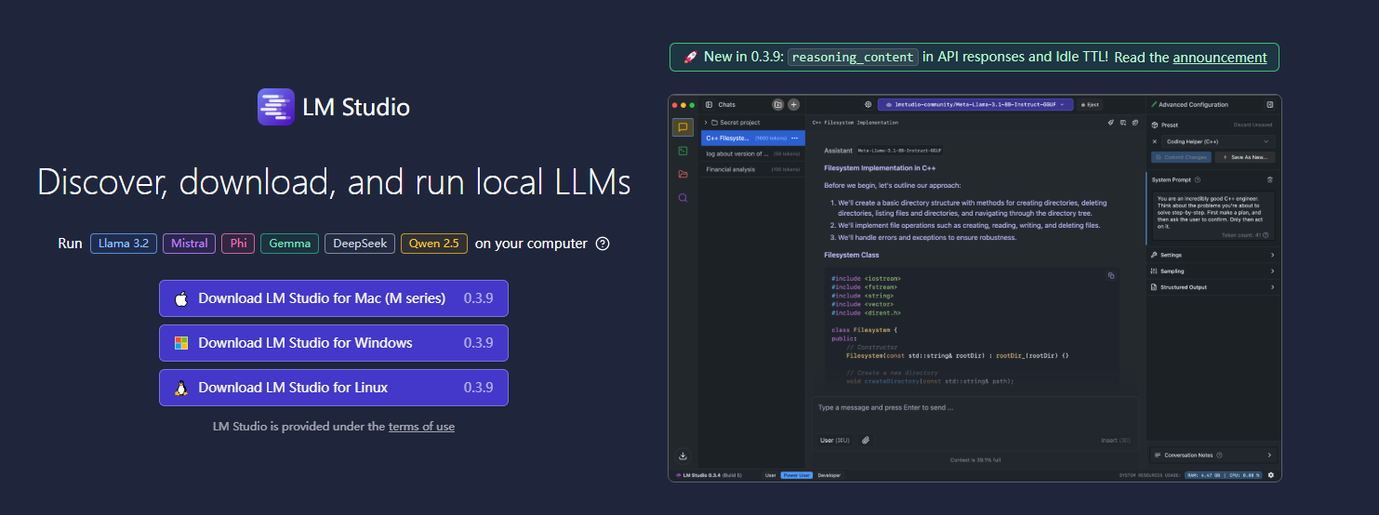Download LM Studio for Windows
Screen dimensions: 1379x515
pyautogui.click(x=334, y=343)
